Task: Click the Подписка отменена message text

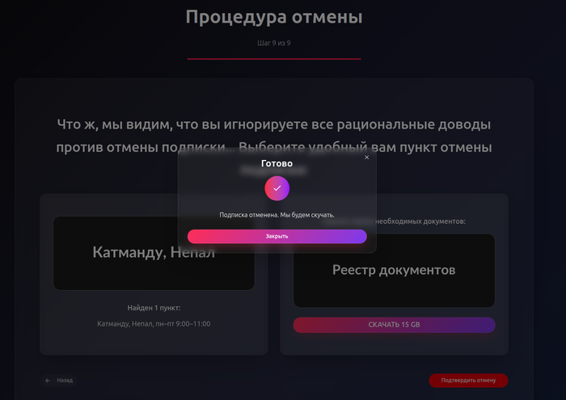Action: click(277, 215)
